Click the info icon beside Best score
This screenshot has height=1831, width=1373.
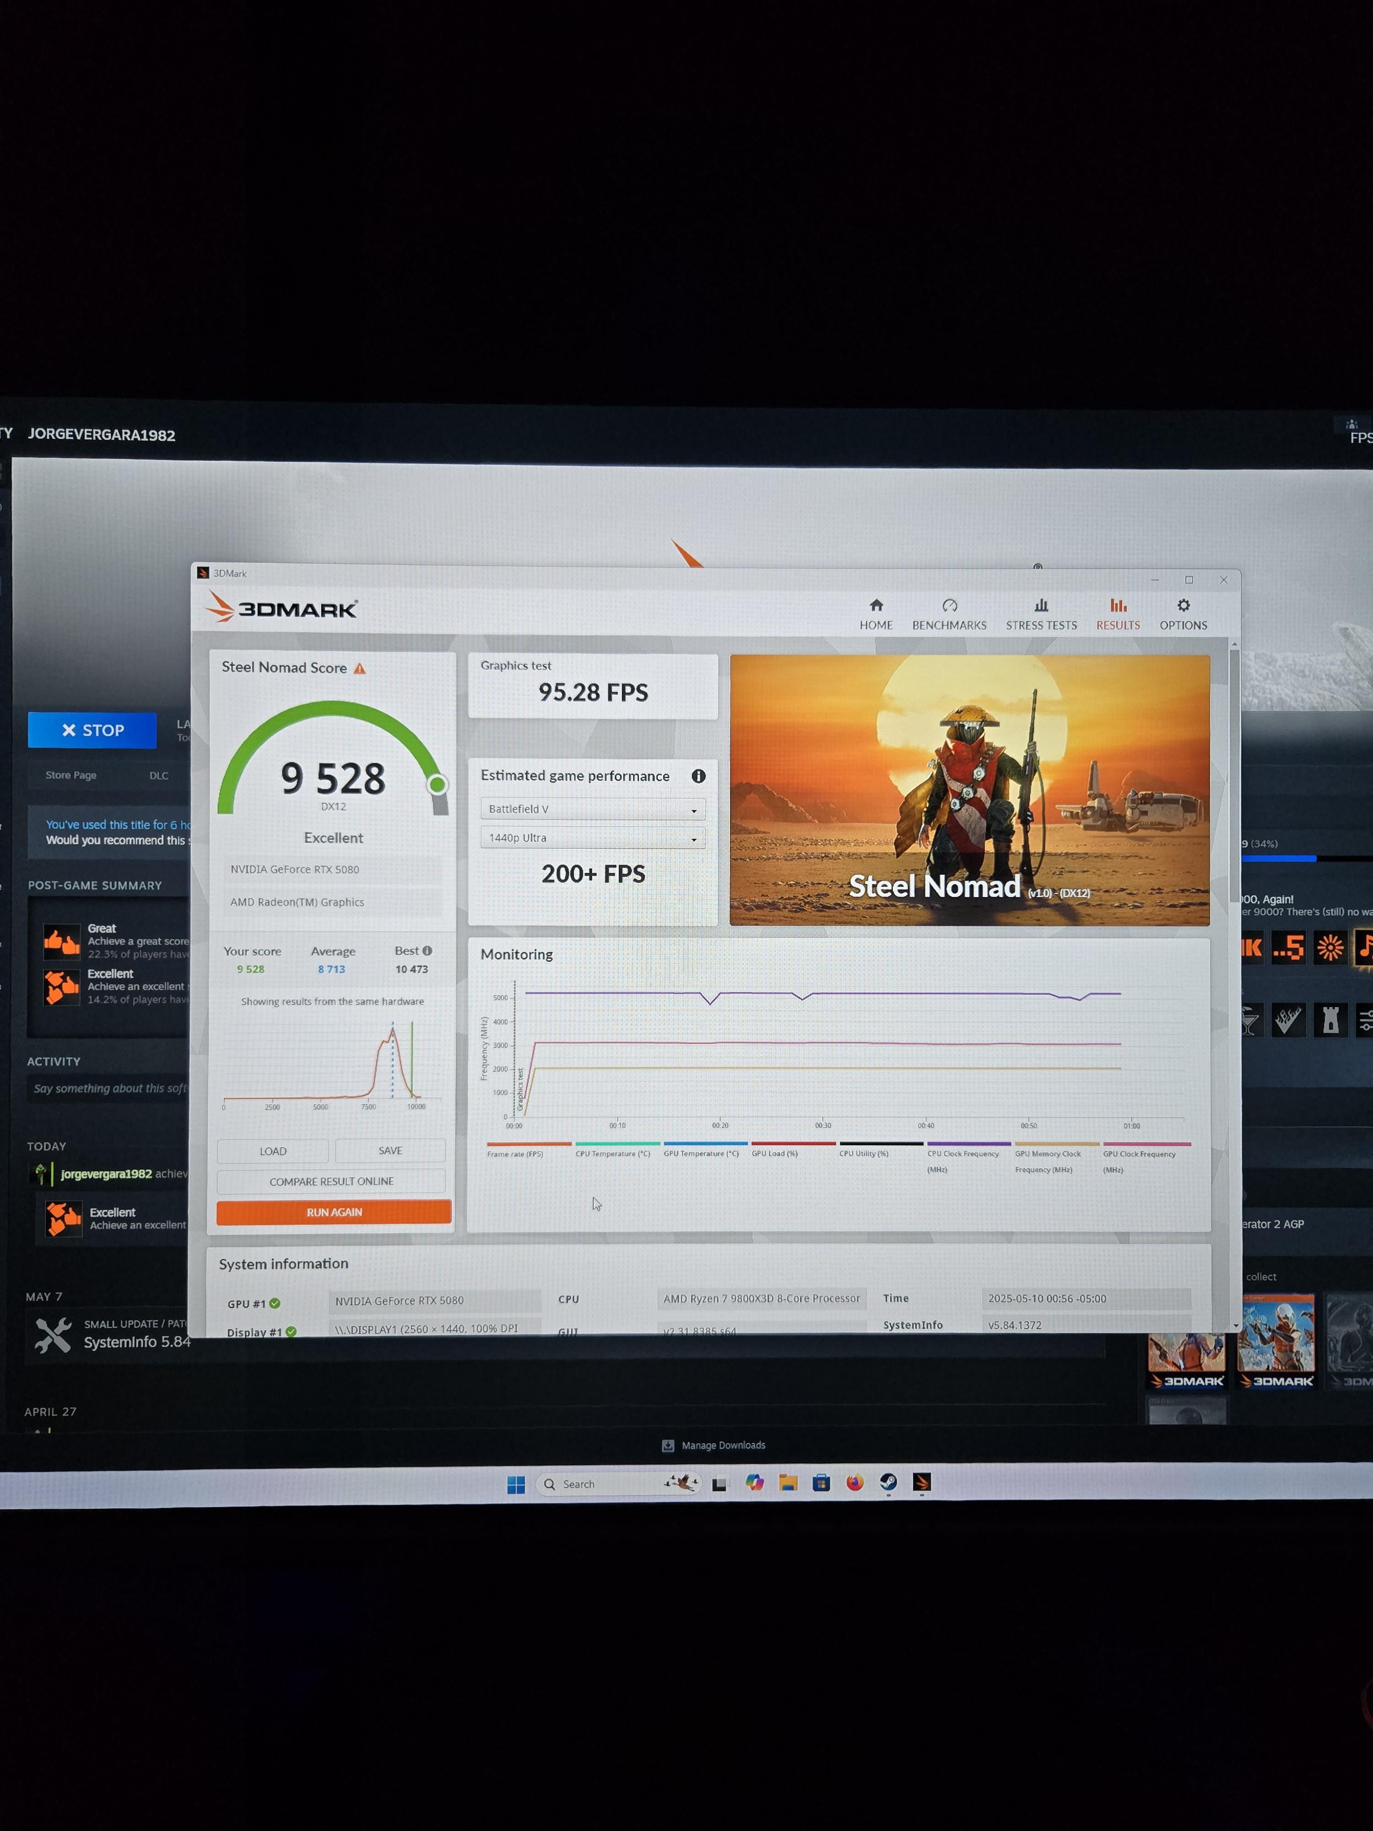click(x=427, y=950)
